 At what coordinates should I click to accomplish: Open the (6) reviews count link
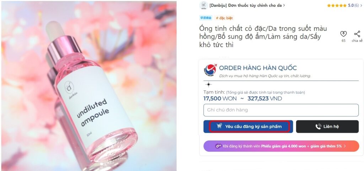click(x=357, y=6)
